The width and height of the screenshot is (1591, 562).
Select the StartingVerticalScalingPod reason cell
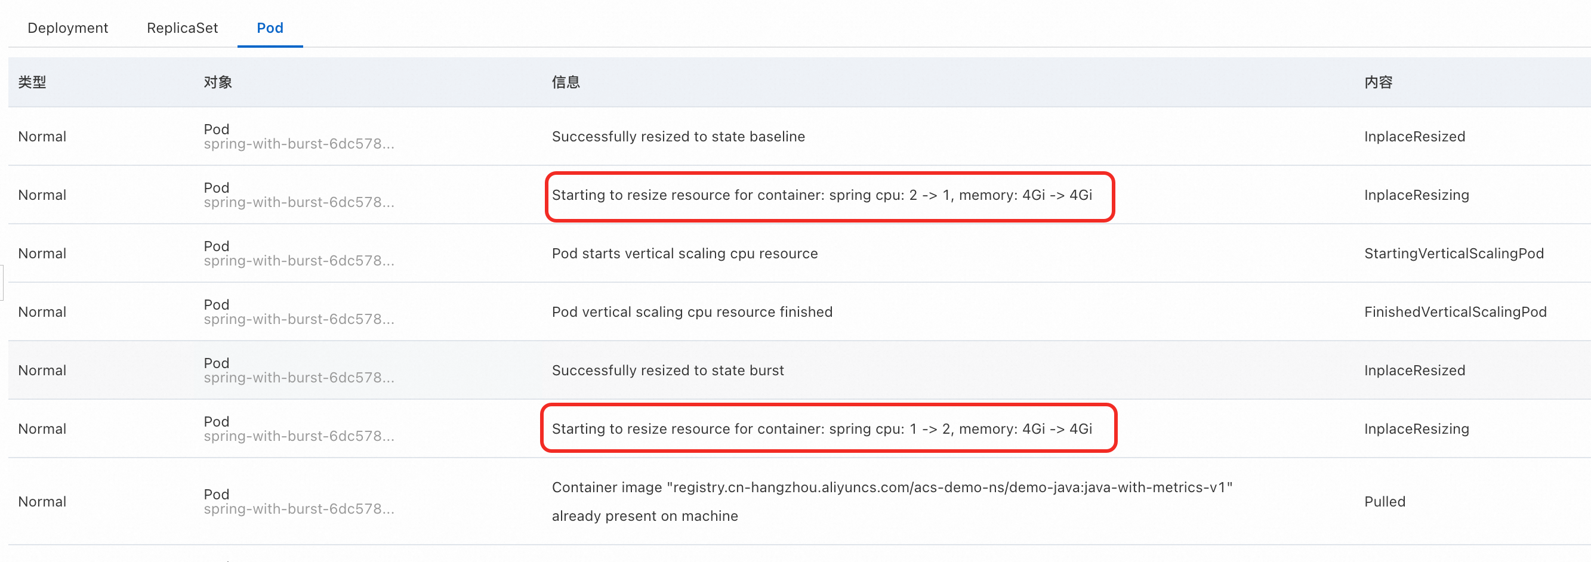pyautogui.click(x=1453, y=253)
